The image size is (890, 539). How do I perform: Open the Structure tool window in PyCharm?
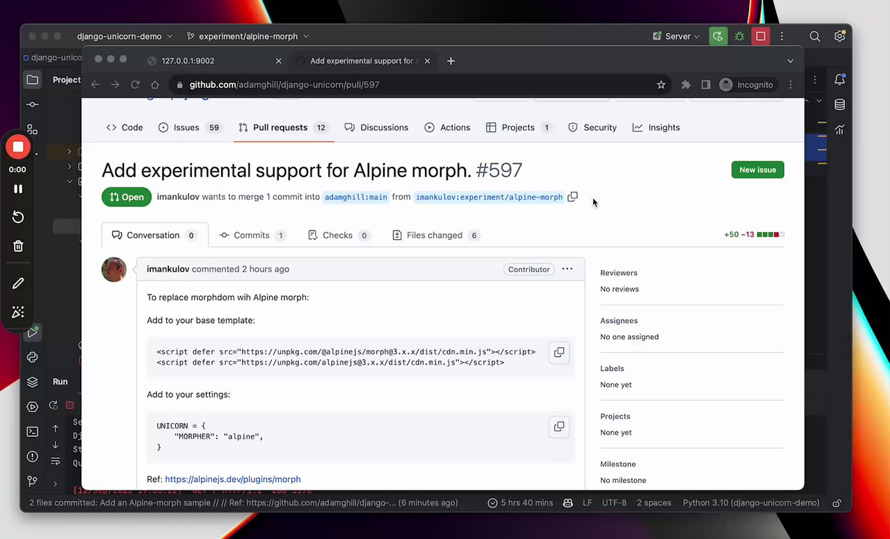32,129
